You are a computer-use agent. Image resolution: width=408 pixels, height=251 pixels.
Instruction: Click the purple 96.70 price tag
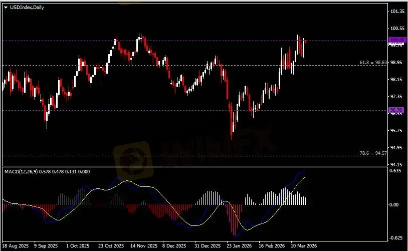tap(396, 110)
